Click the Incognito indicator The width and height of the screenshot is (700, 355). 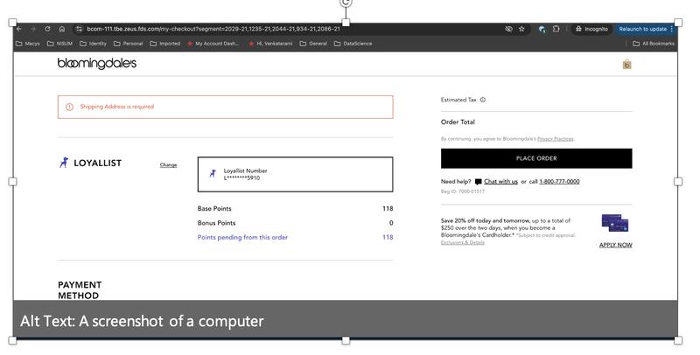point(591,29)
